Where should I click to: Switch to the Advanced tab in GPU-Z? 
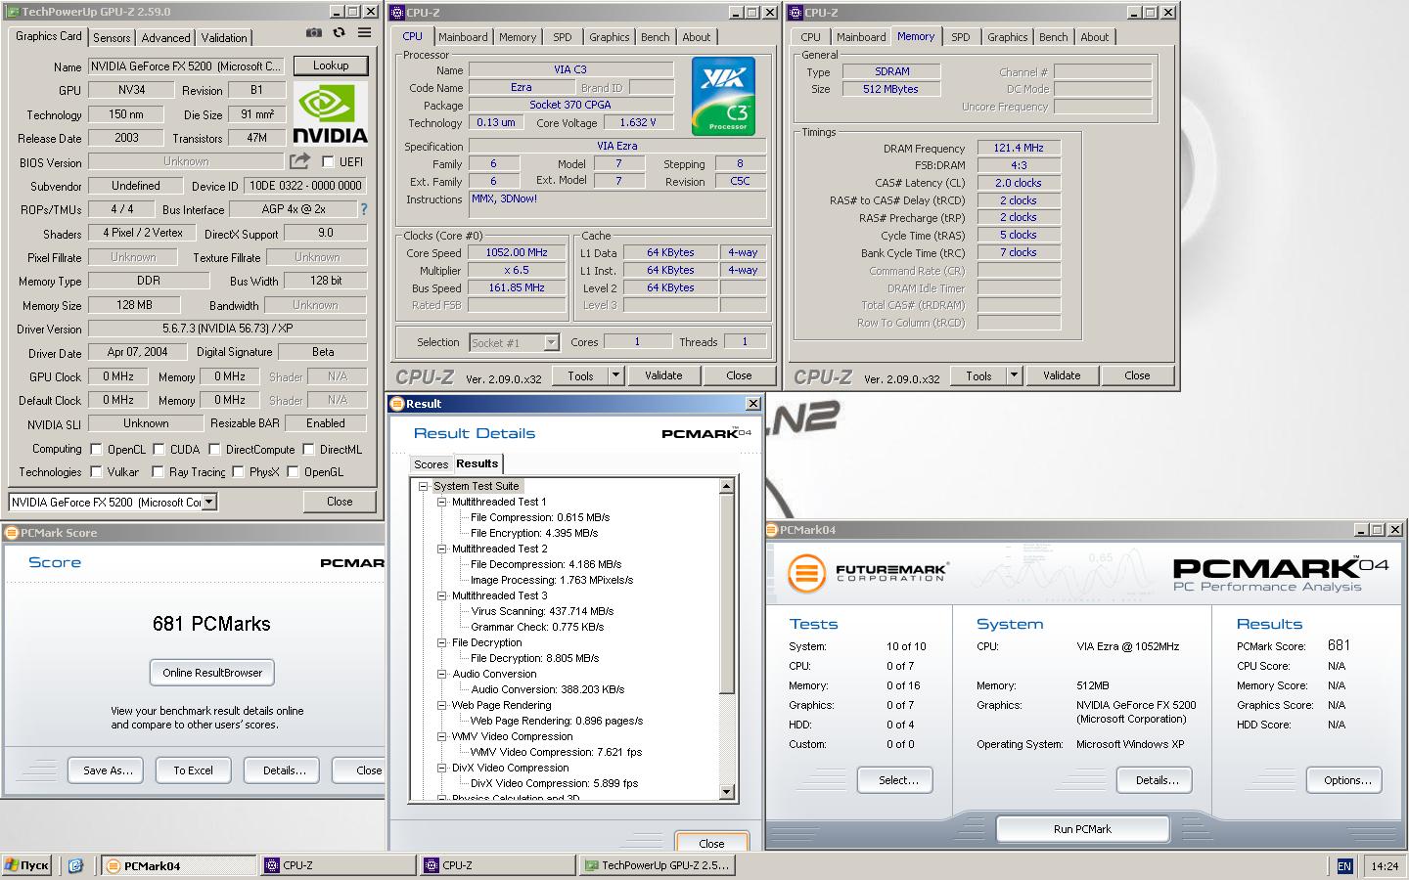click(165, 38)
